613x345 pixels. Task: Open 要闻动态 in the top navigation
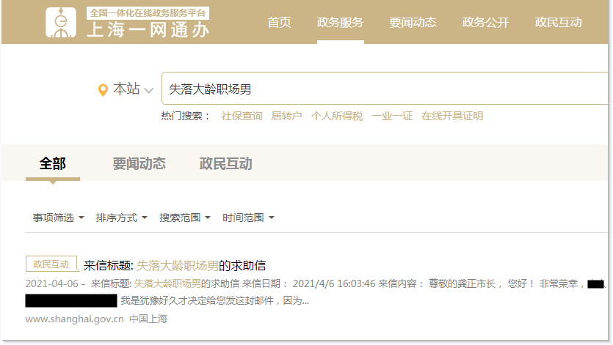(413, 23)
